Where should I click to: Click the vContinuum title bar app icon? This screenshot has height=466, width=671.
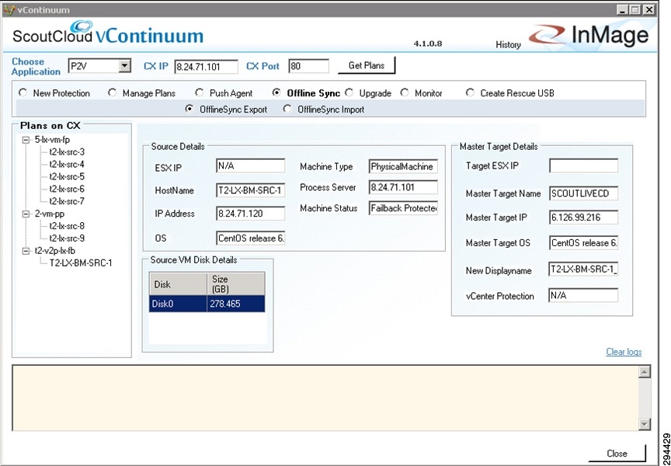[x=9, y=9]
